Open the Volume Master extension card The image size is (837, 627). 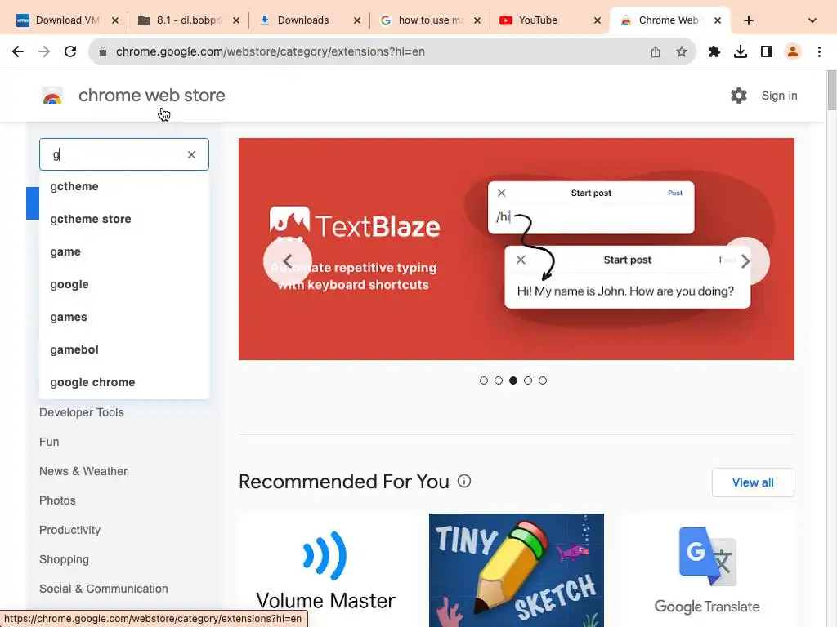pos(325,570)
